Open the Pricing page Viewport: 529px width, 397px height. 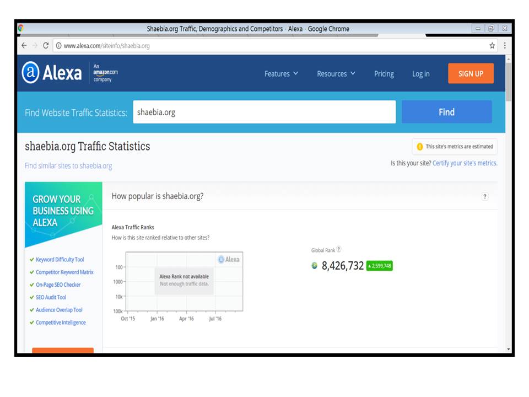pos(384,73)
